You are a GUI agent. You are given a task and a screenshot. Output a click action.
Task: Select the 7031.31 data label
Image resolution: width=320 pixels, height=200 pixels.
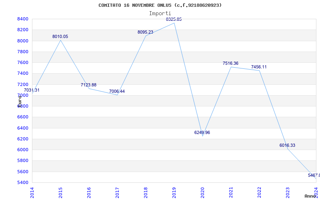32,90
